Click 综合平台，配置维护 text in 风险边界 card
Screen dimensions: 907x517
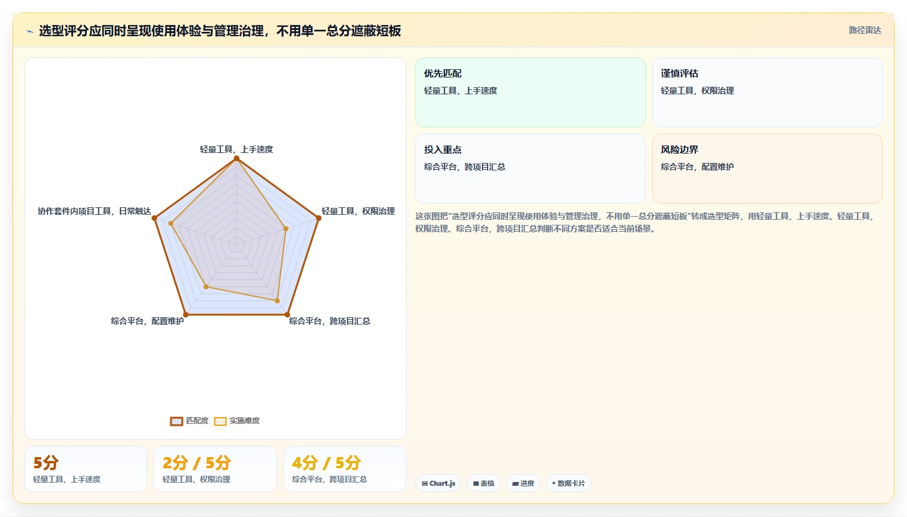697,167
